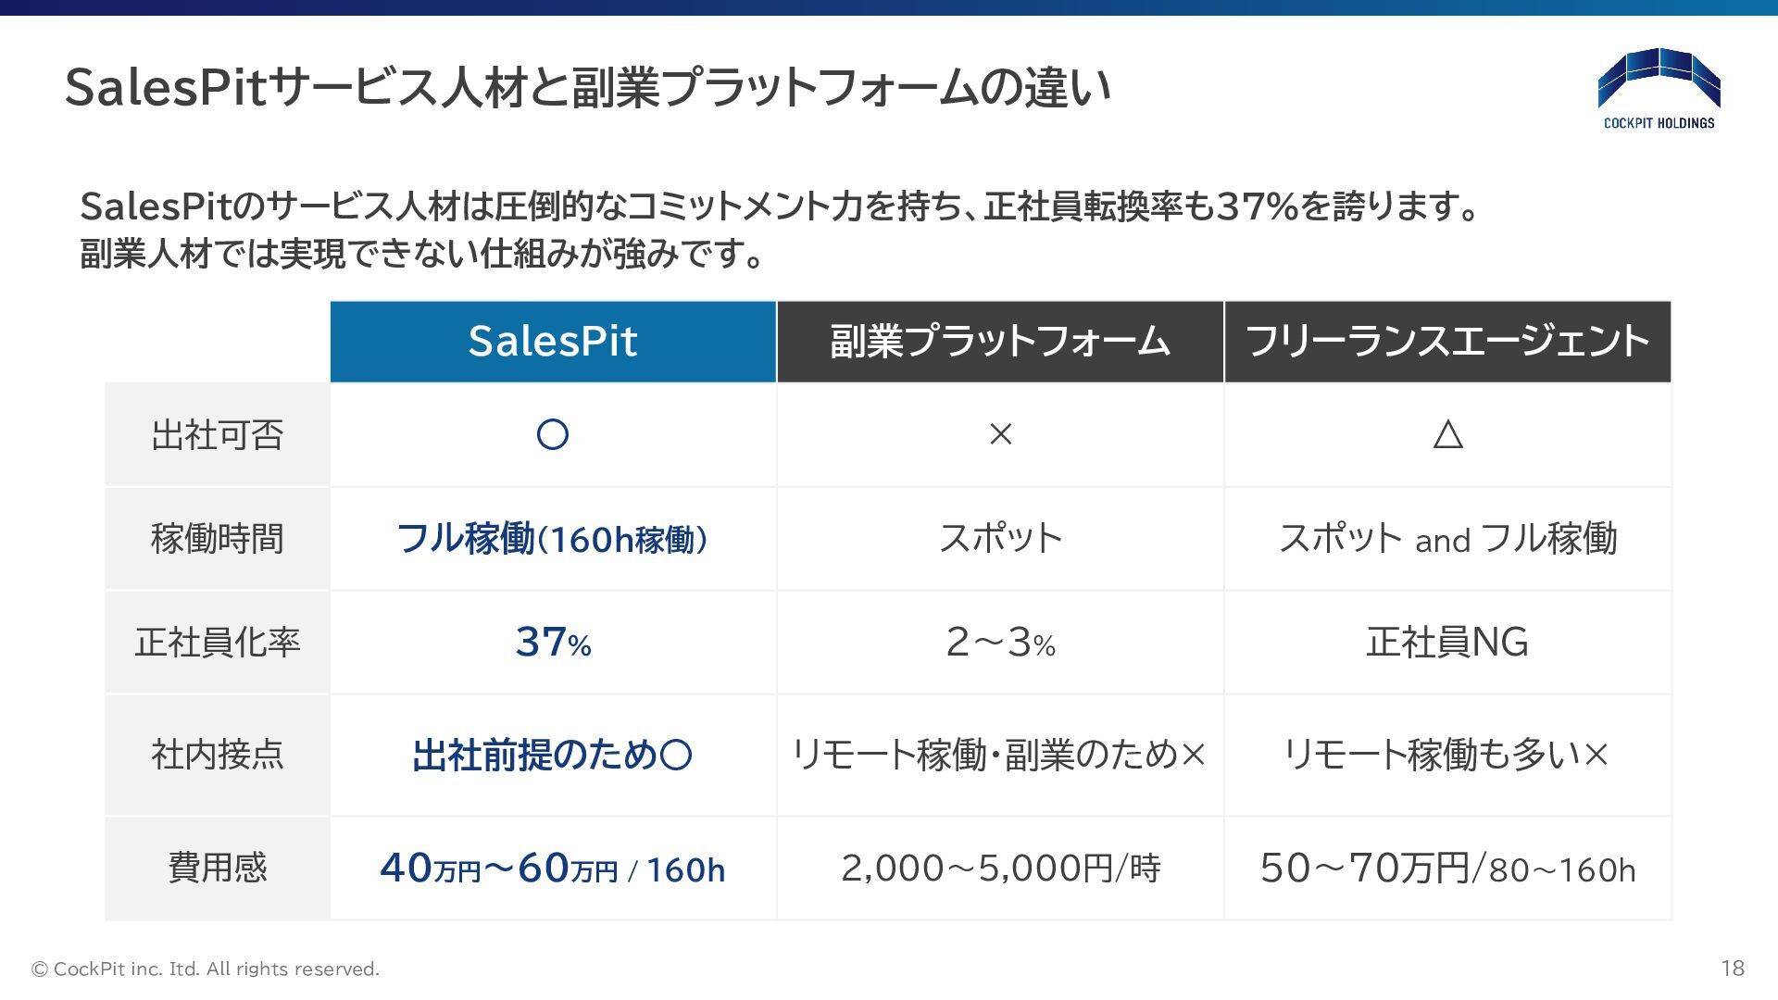
Task: Click the 費用感 row label
Action: tap(218, 869)
